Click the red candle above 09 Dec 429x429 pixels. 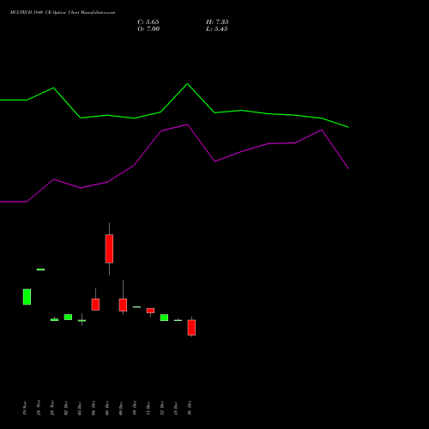pos(123,305)
